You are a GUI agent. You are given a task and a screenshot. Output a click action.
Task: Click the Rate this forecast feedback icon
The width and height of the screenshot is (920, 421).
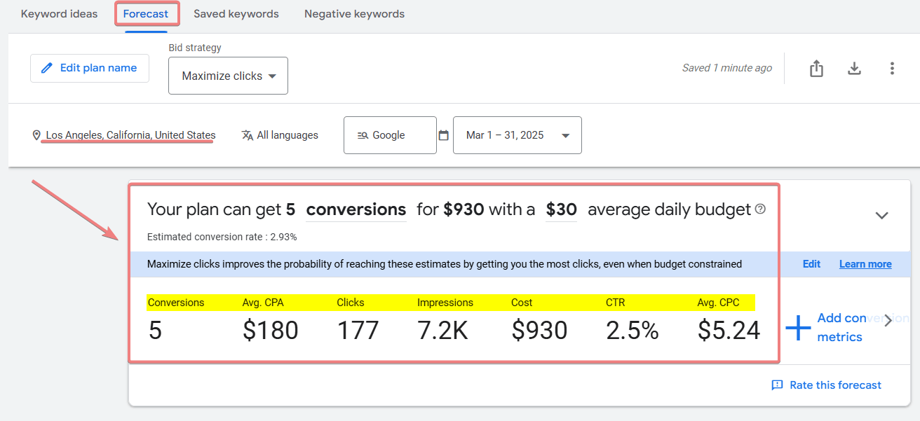click(x=777, y=385)
